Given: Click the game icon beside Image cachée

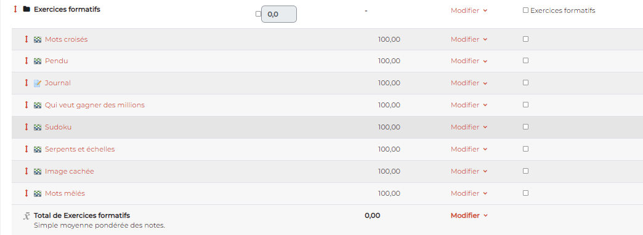Looking at the screenshot, I should coord(38,171).
